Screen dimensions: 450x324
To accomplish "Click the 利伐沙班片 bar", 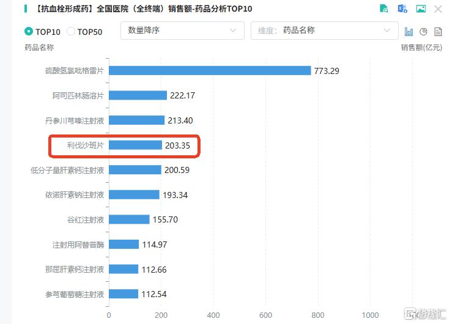I will tap(136, 145).
